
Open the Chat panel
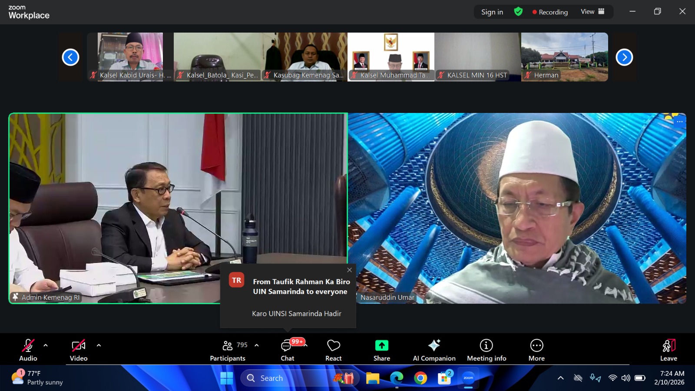[287, 350]
